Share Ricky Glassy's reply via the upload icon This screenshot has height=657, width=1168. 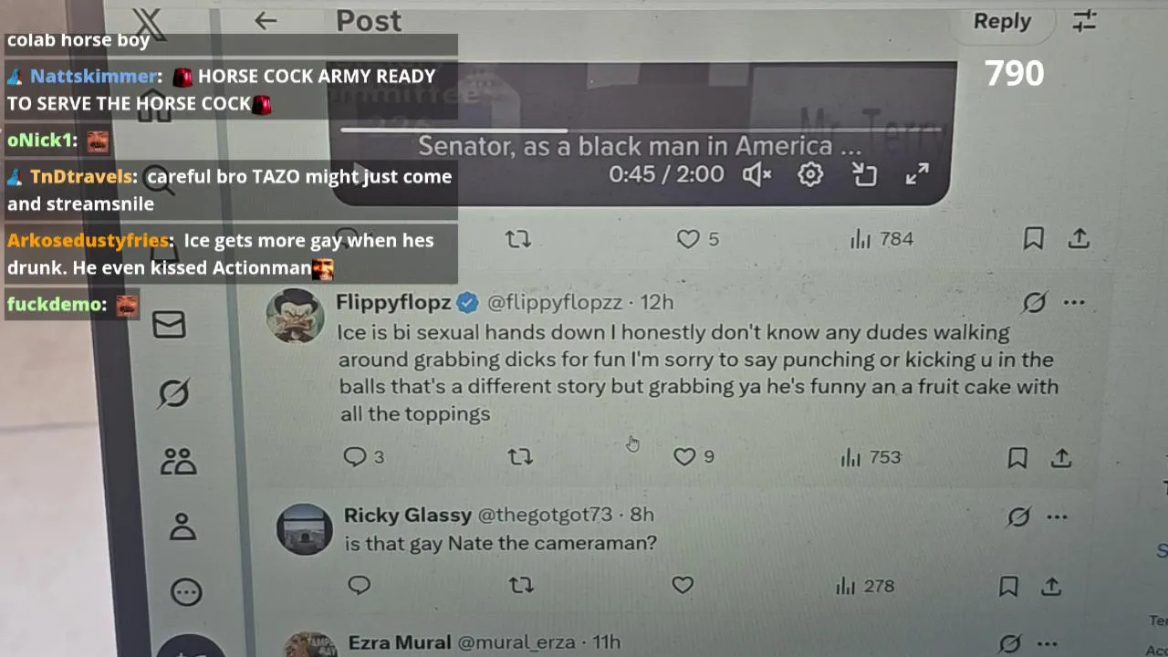(1051, 586)
